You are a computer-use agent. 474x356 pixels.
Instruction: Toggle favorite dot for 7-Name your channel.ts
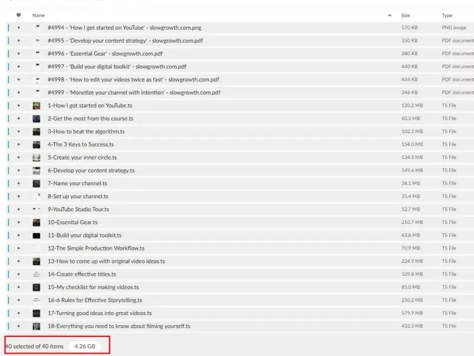click(19, 183)
